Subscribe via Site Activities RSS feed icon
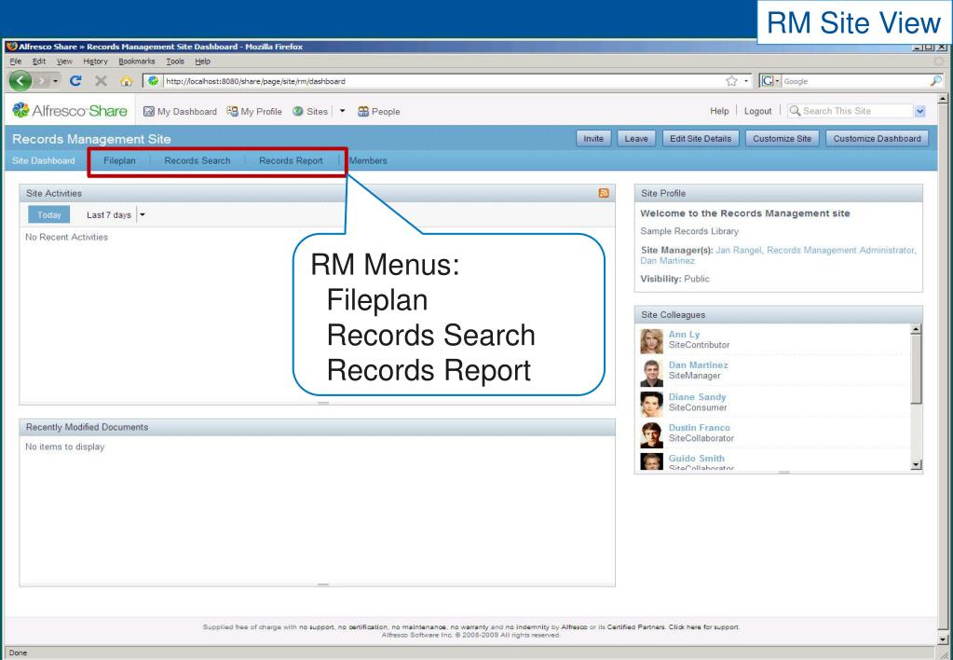Screen dimensions: 953x660 pos(604,193)
